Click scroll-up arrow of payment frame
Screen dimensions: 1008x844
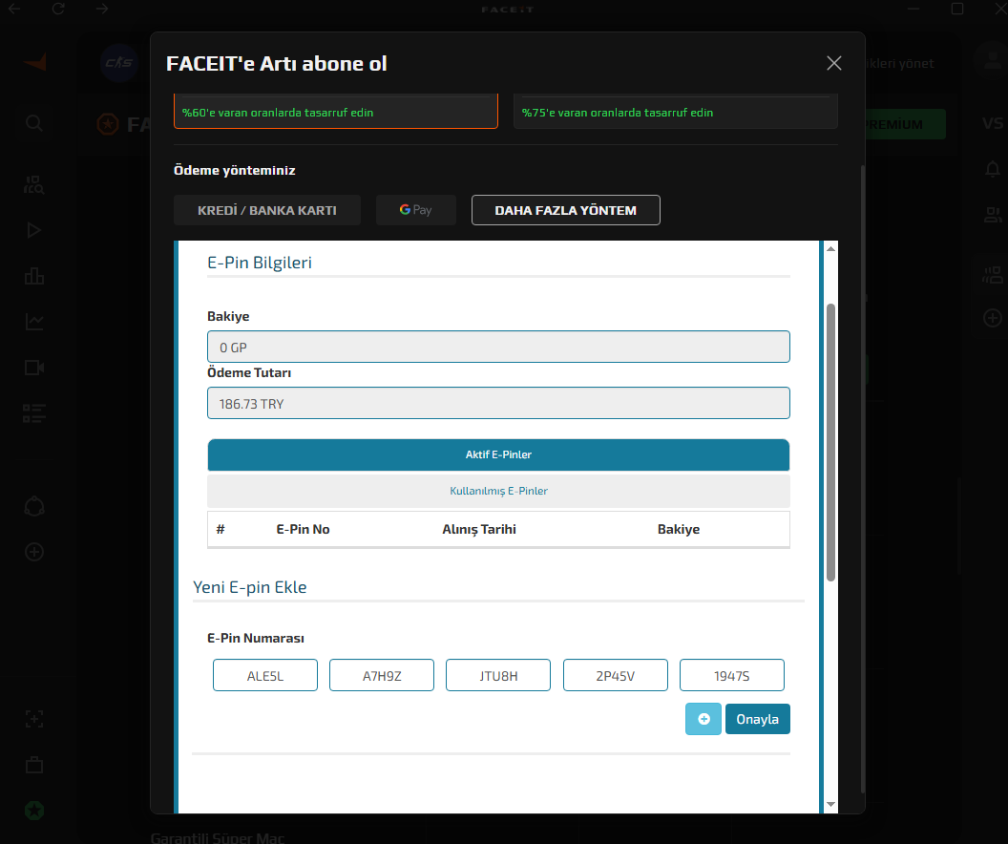[830, 249]
